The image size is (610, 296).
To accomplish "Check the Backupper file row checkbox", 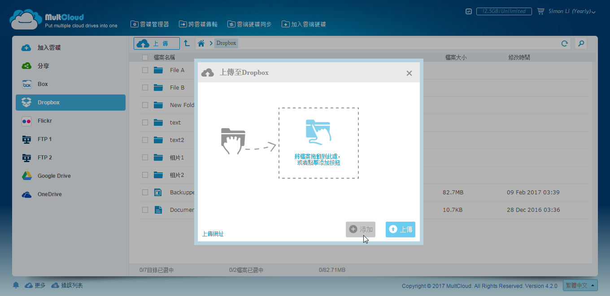I will click(x=145, y=192).
